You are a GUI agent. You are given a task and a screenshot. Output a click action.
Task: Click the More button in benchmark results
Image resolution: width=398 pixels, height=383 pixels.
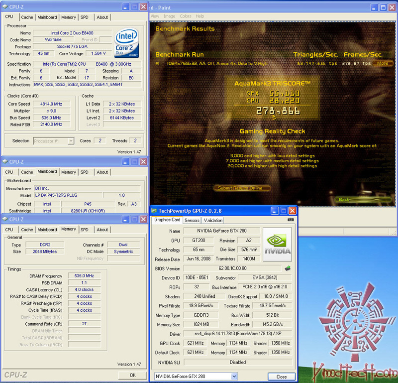click(x=383, y=63)
